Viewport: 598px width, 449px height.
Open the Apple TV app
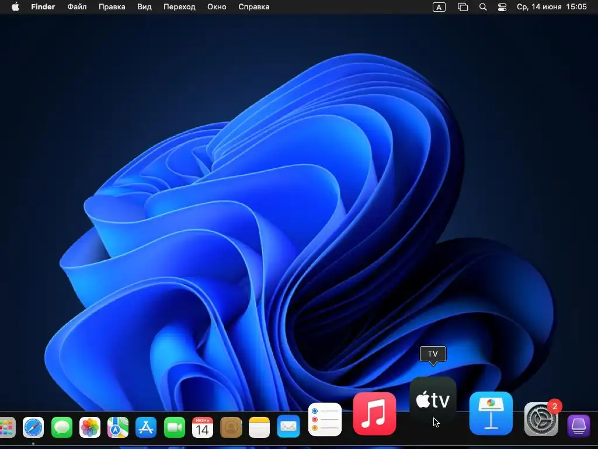point(433,400)
